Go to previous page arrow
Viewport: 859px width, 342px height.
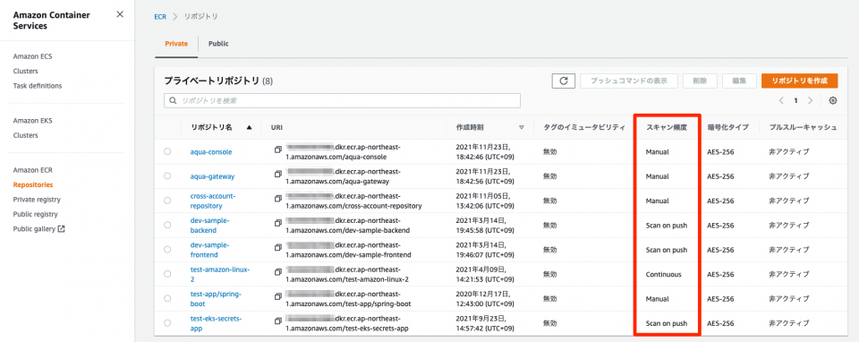tap(782, 100)
